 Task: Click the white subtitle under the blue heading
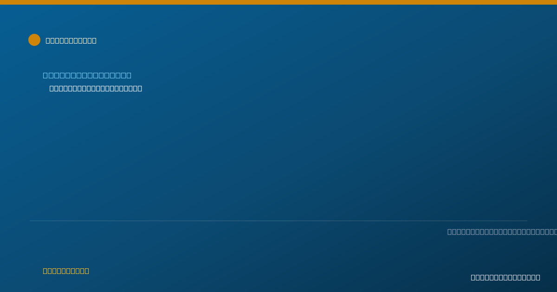(x=96, y=88)
